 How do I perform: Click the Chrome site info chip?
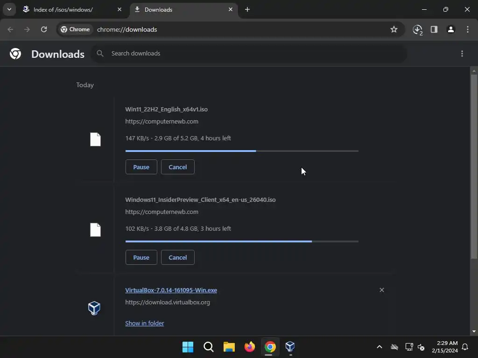(75, 29)
